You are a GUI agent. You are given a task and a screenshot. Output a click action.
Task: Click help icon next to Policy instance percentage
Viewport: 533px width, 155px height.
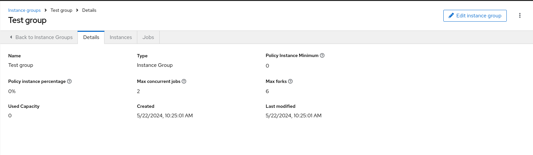coord(69,81)
